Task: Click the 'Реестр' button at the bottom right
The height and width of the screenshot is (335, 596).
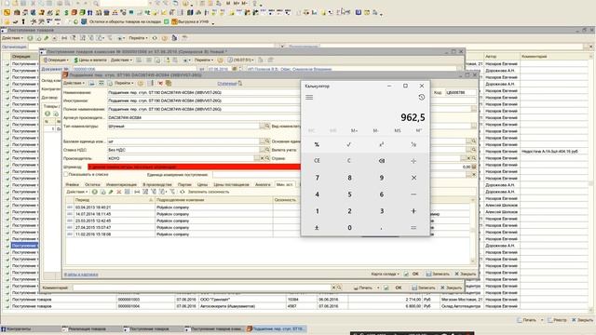Action: tap(557, 320)
